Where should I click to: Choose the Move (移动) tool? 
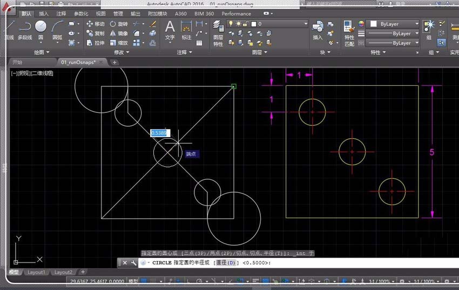coord(96,24)
